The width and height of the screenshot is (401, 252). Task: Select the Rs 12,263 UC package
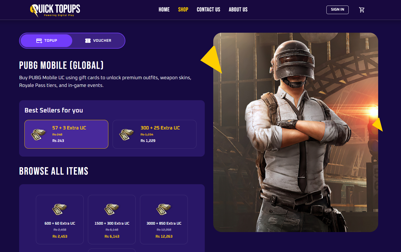click(164, 220)
